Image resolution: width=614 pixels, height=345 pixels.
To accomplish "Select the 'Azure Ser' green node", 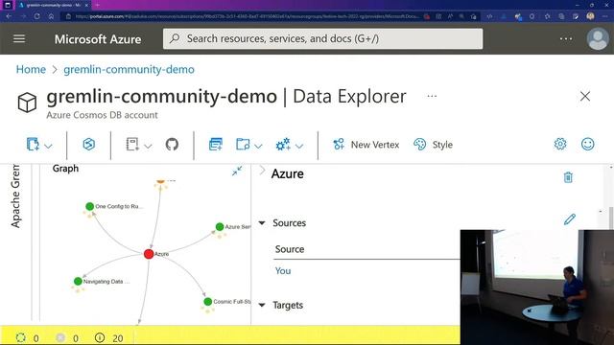I will tap(220, 226).
